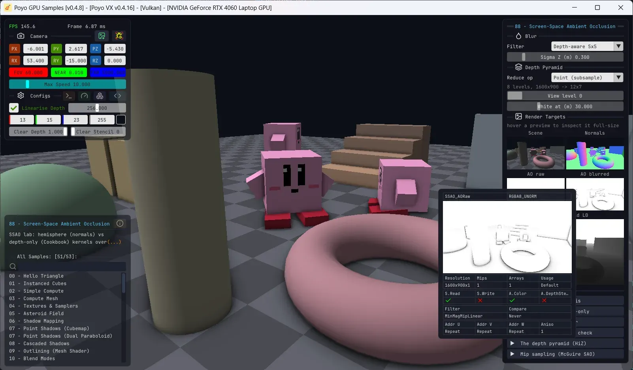Screen dimensions: 633x370
Task: Click the green NEAR 0.010 field
Action: point(69,73)
